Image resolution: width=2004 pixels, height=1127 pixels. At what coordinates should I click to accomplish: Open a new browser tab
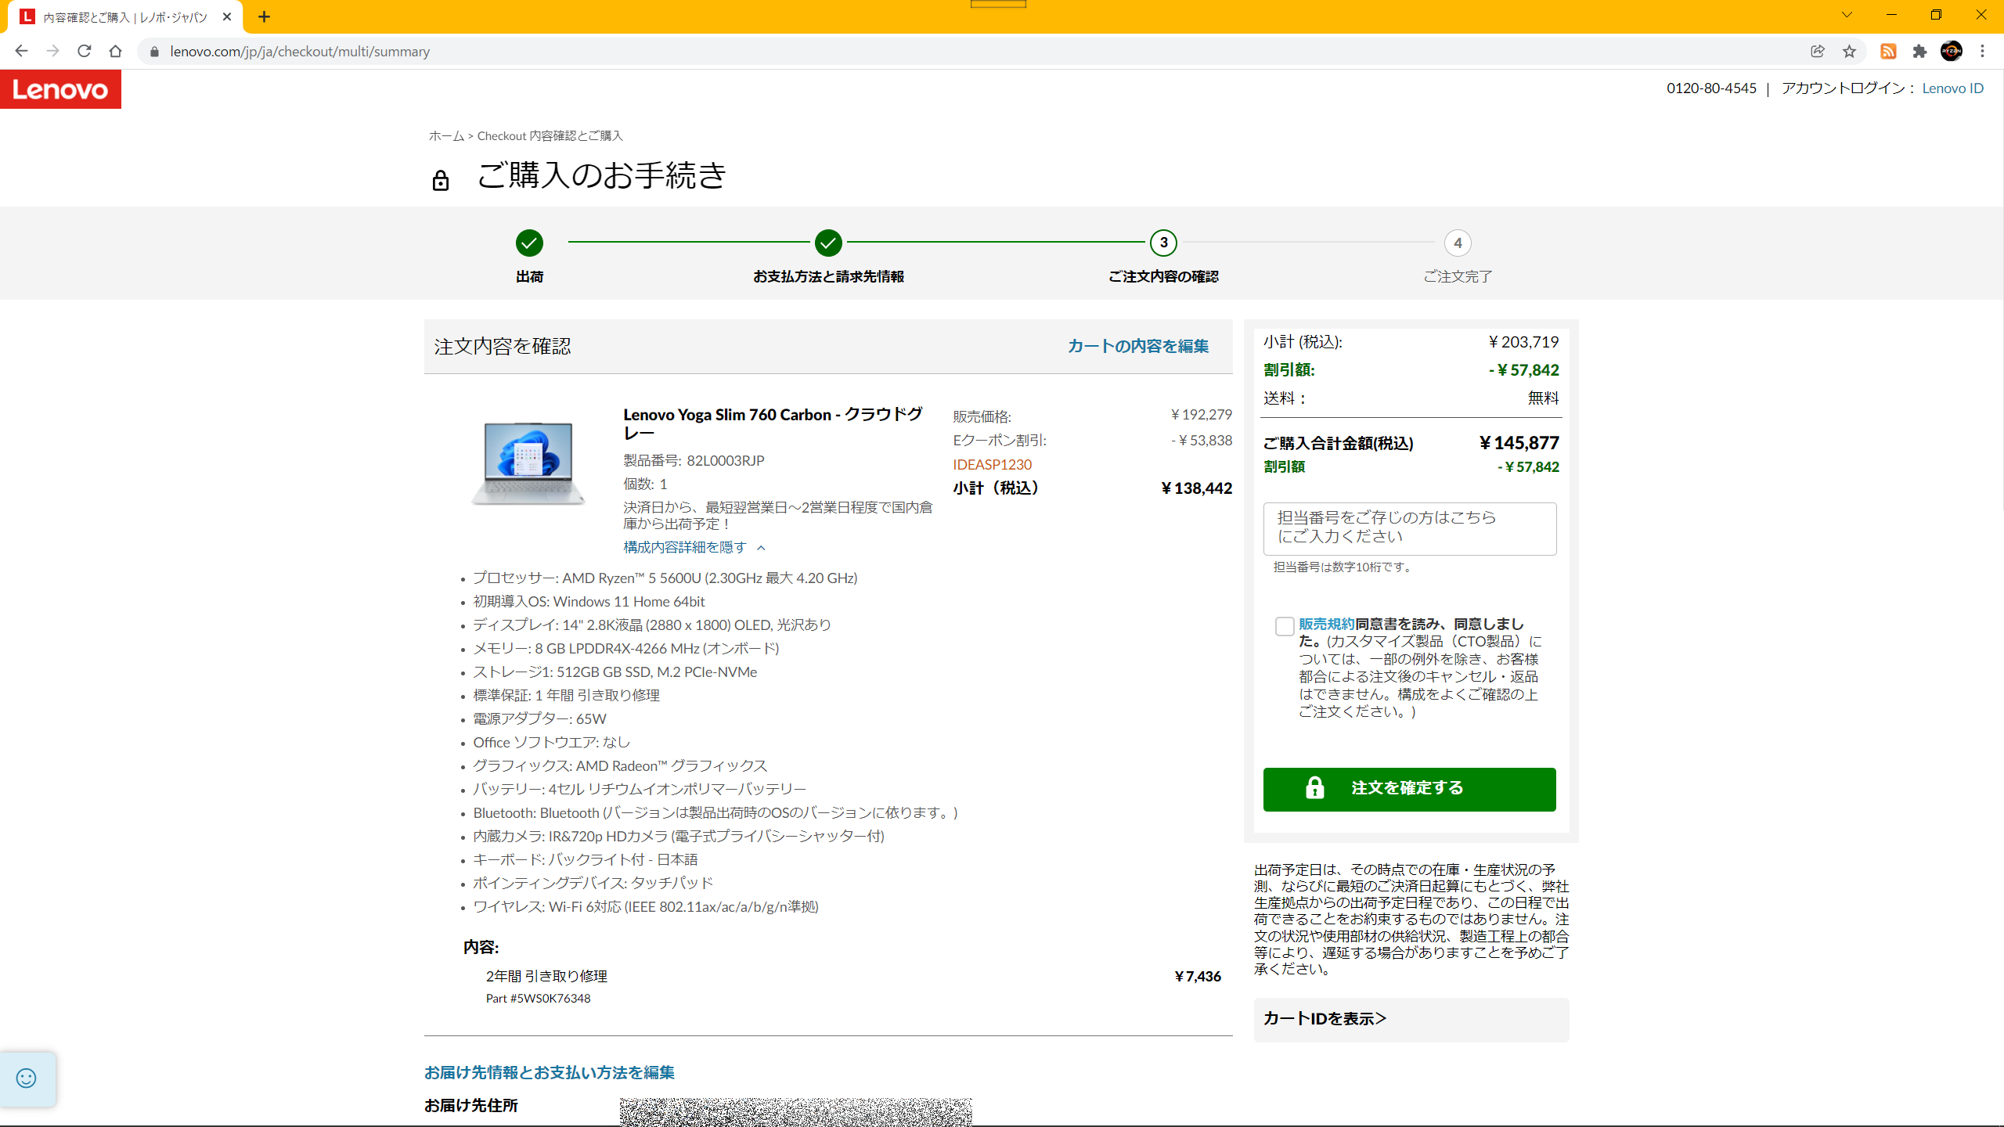point(264,16)
